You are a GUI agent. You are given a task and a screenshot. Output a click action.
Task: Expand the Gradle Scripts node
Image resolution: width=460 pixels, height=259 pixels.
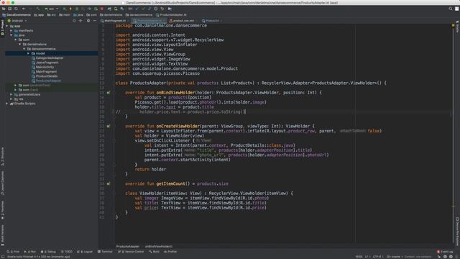pos(6,104)
